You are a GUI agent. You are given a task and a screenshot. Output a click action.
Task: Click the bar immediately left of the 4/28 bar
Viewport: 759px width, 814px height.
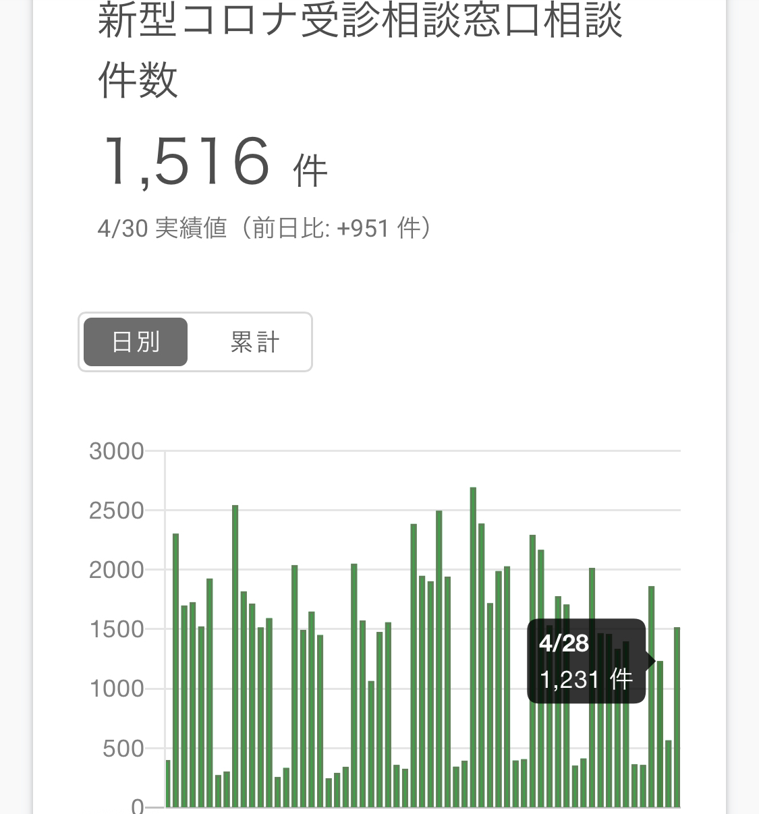point(652,696)
